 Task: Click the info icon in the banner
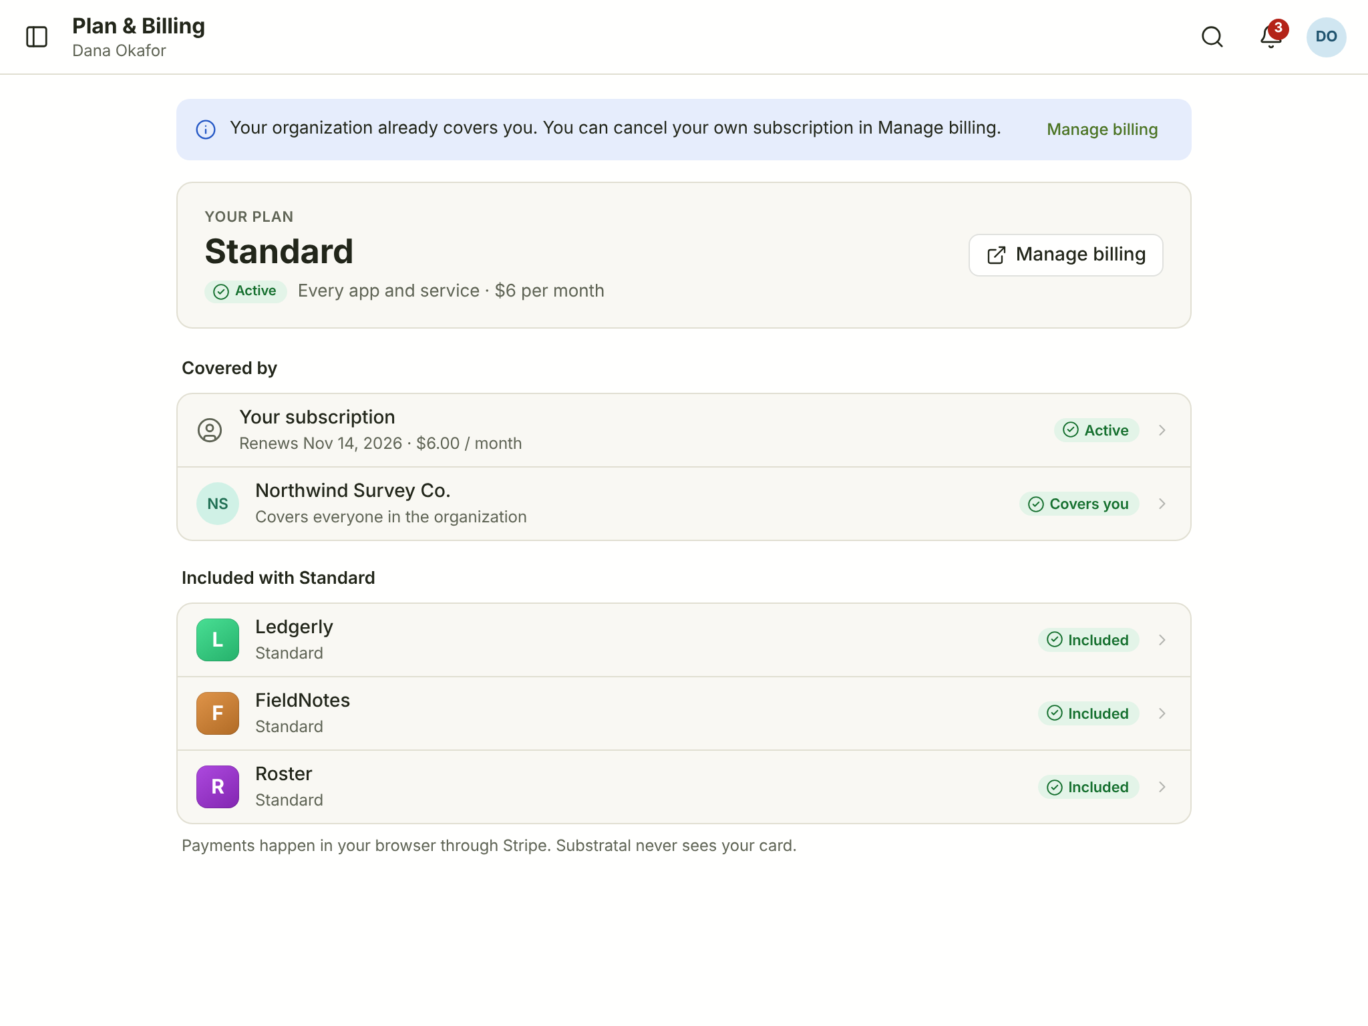[206, 130]
